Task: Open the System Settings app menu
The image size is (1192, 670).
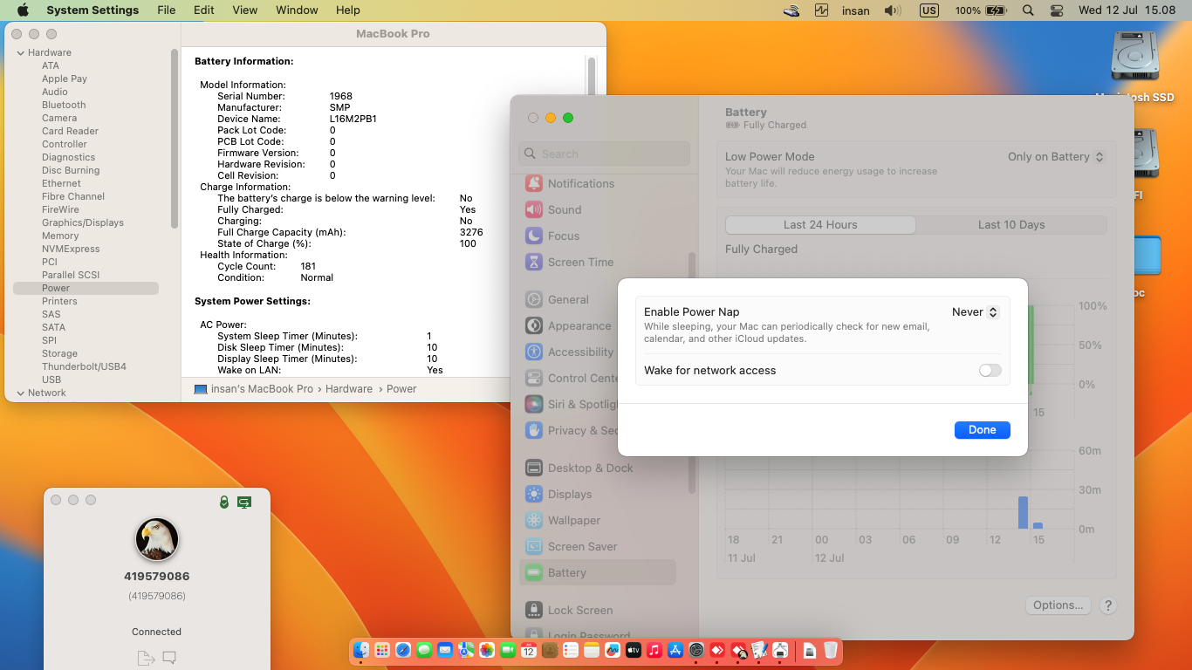Action: [x=92, y=10]
